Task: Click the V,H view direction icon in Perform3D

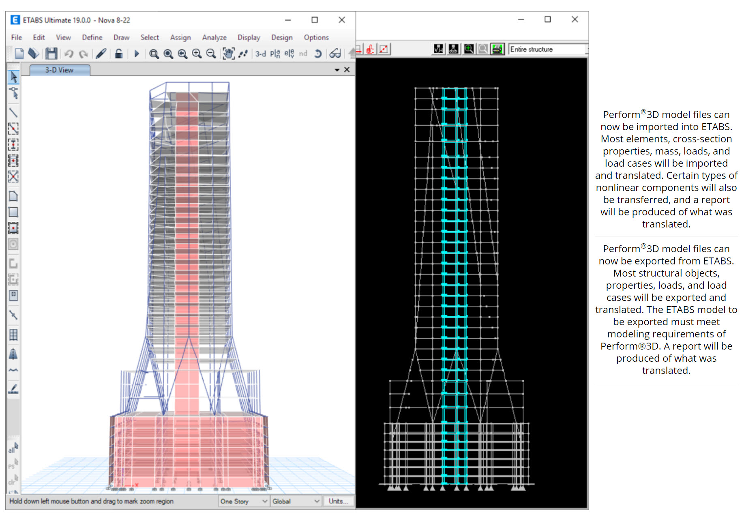Action: [x=438, y=49]
